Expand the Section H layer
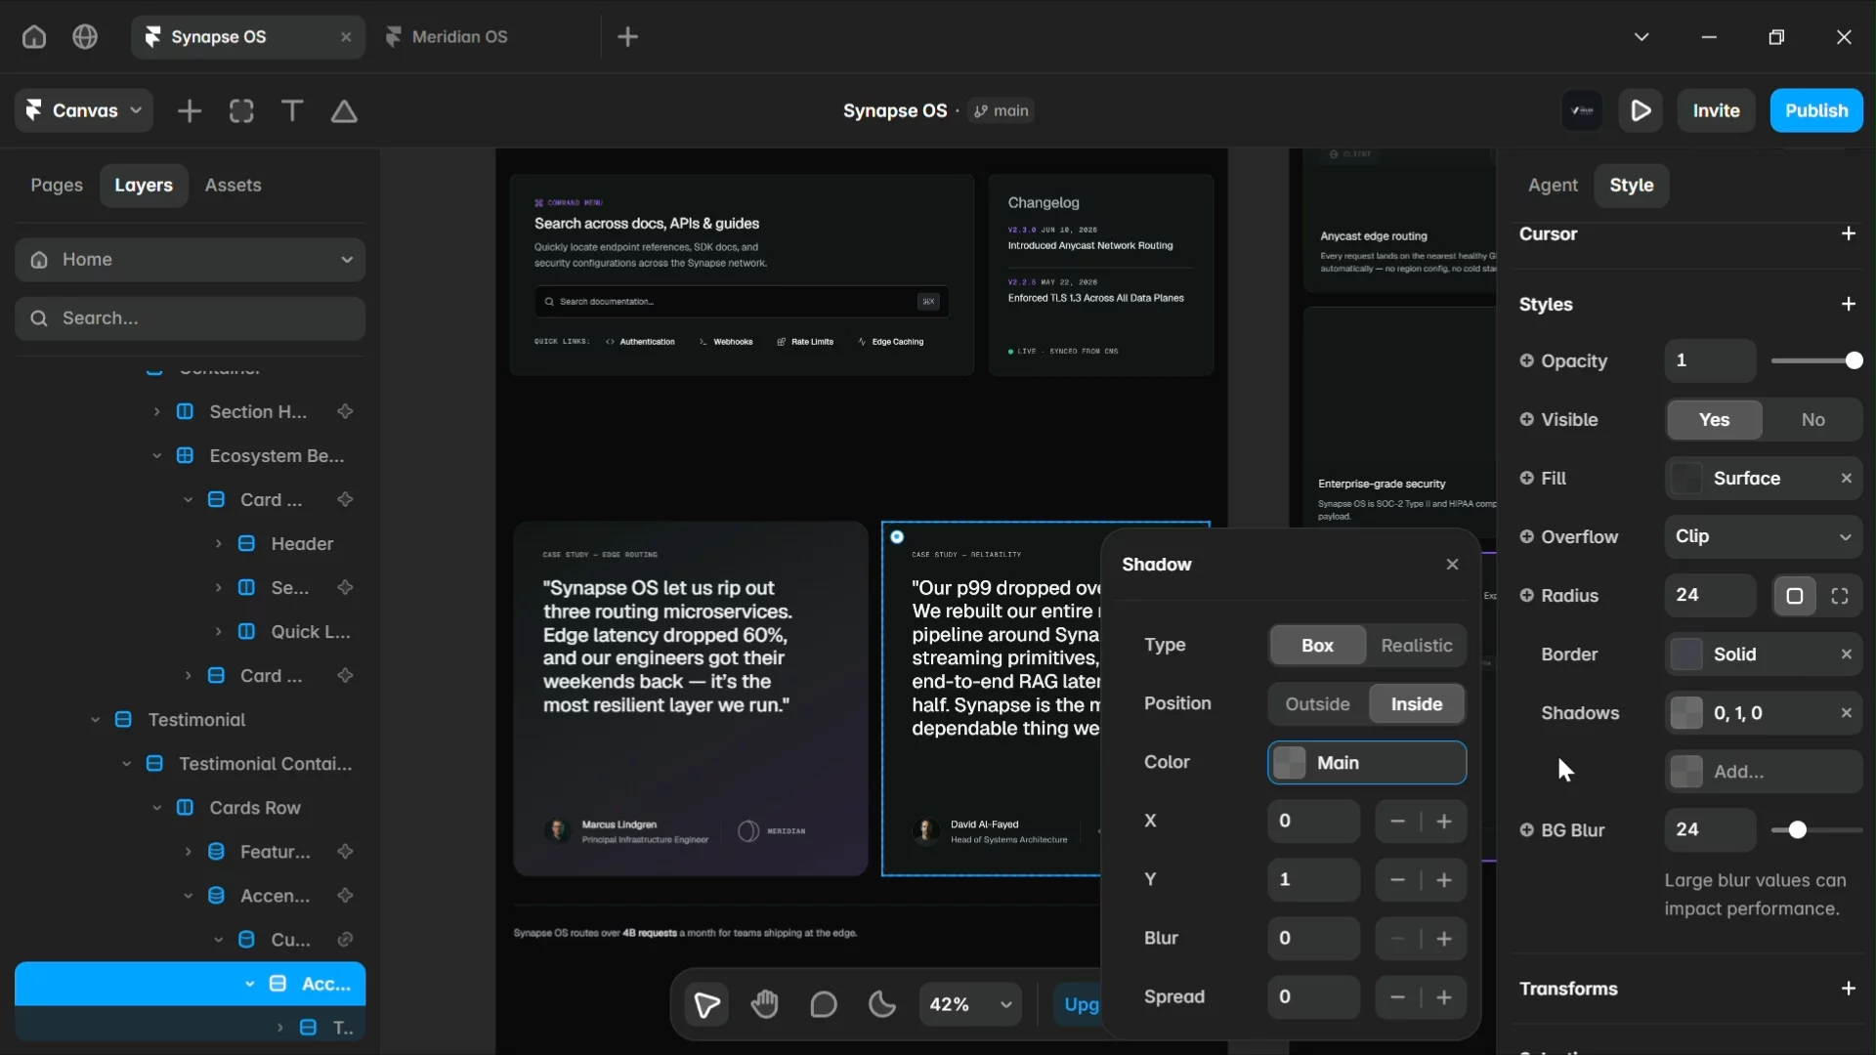This screenshot has width=1876, height=1055. point(156,412)
